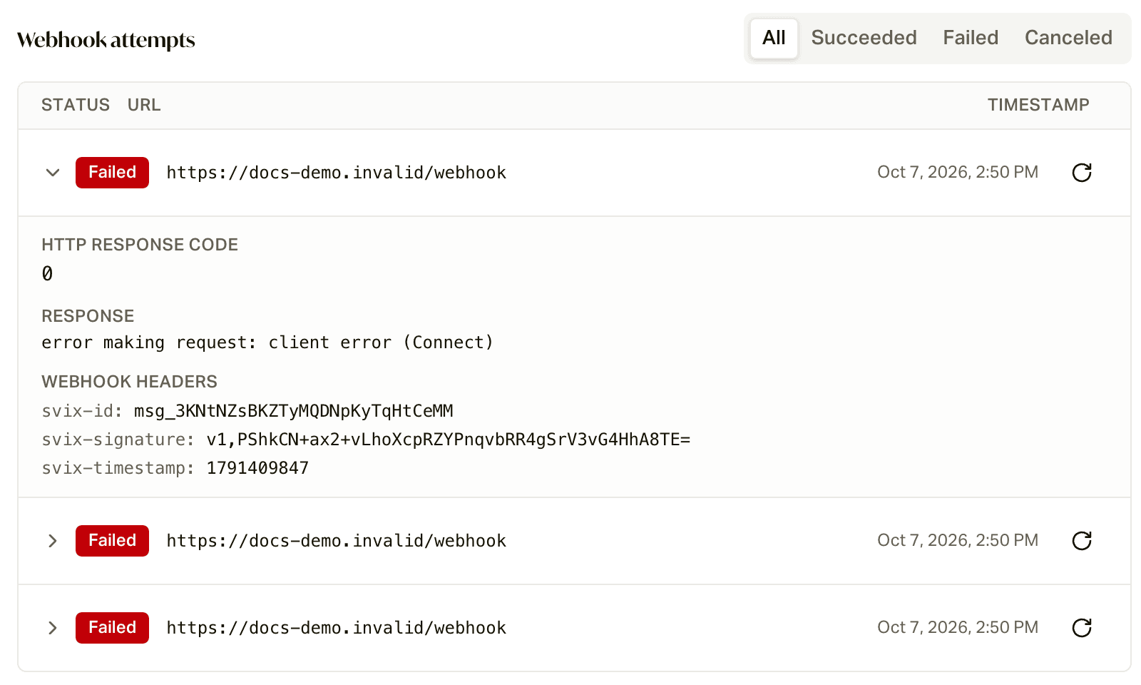Resend the middle collapsed webhook attempt
The width and height of the screenshot is (1141, 685).
[1082, 541]
